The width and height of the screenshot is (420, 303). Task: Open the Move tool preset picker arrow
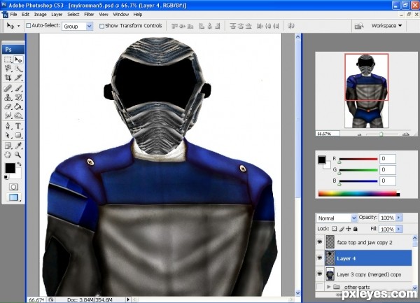[18, 26]
